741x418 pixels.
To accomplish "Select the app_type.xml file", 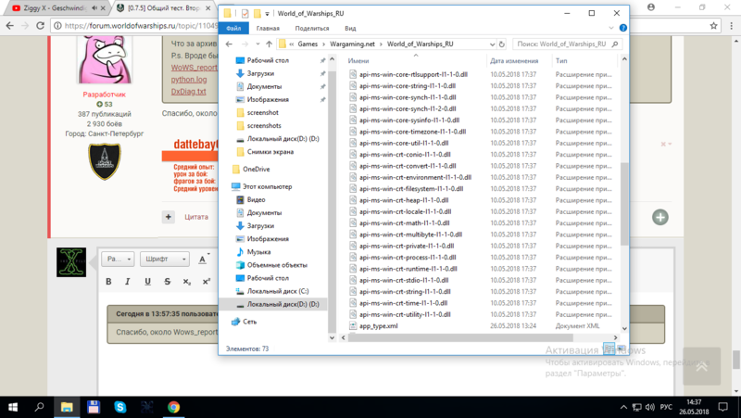I will 378,326.
